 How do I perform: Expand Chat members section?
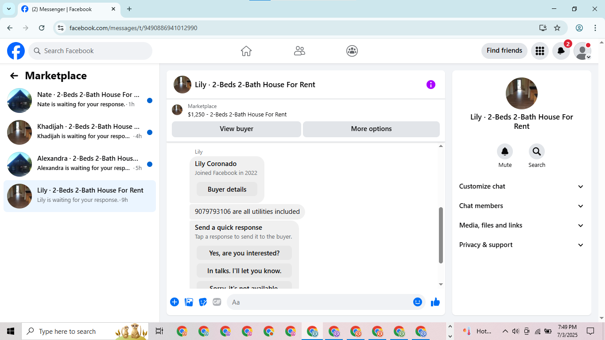click(522, 206)
